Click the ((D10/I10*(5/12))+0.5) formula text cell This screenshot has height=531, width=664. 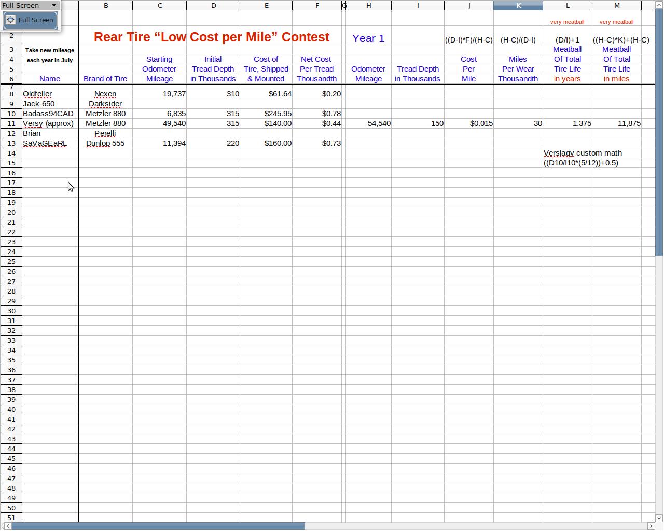[x=580, y=163]
